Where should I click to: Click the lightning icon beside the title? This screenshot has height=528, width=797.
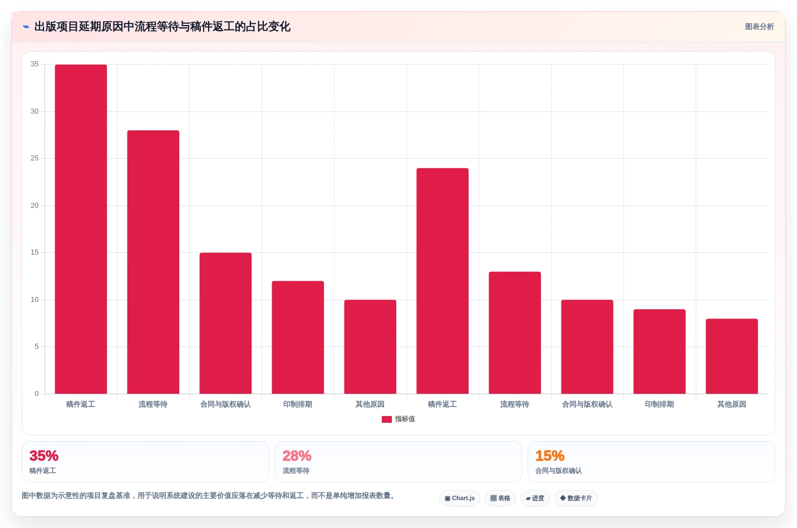(26, 27)
